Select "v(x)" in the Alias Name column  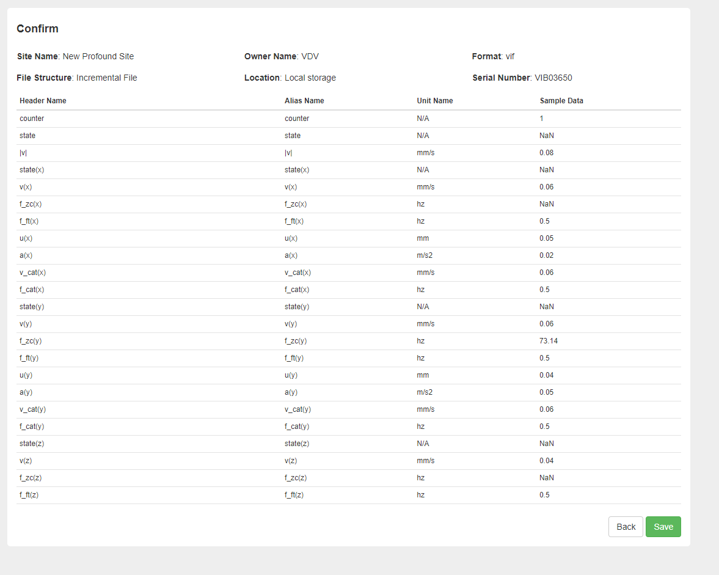coord(291,187)
